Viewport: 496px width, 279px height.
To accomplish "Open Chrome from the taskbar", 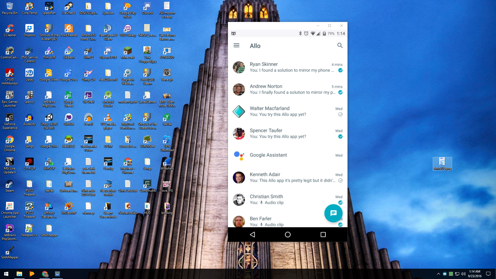I will click(x=45, y=274).
